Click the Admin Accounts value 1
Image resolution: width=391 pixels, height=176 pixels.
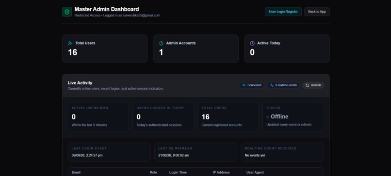coord(161,52)
